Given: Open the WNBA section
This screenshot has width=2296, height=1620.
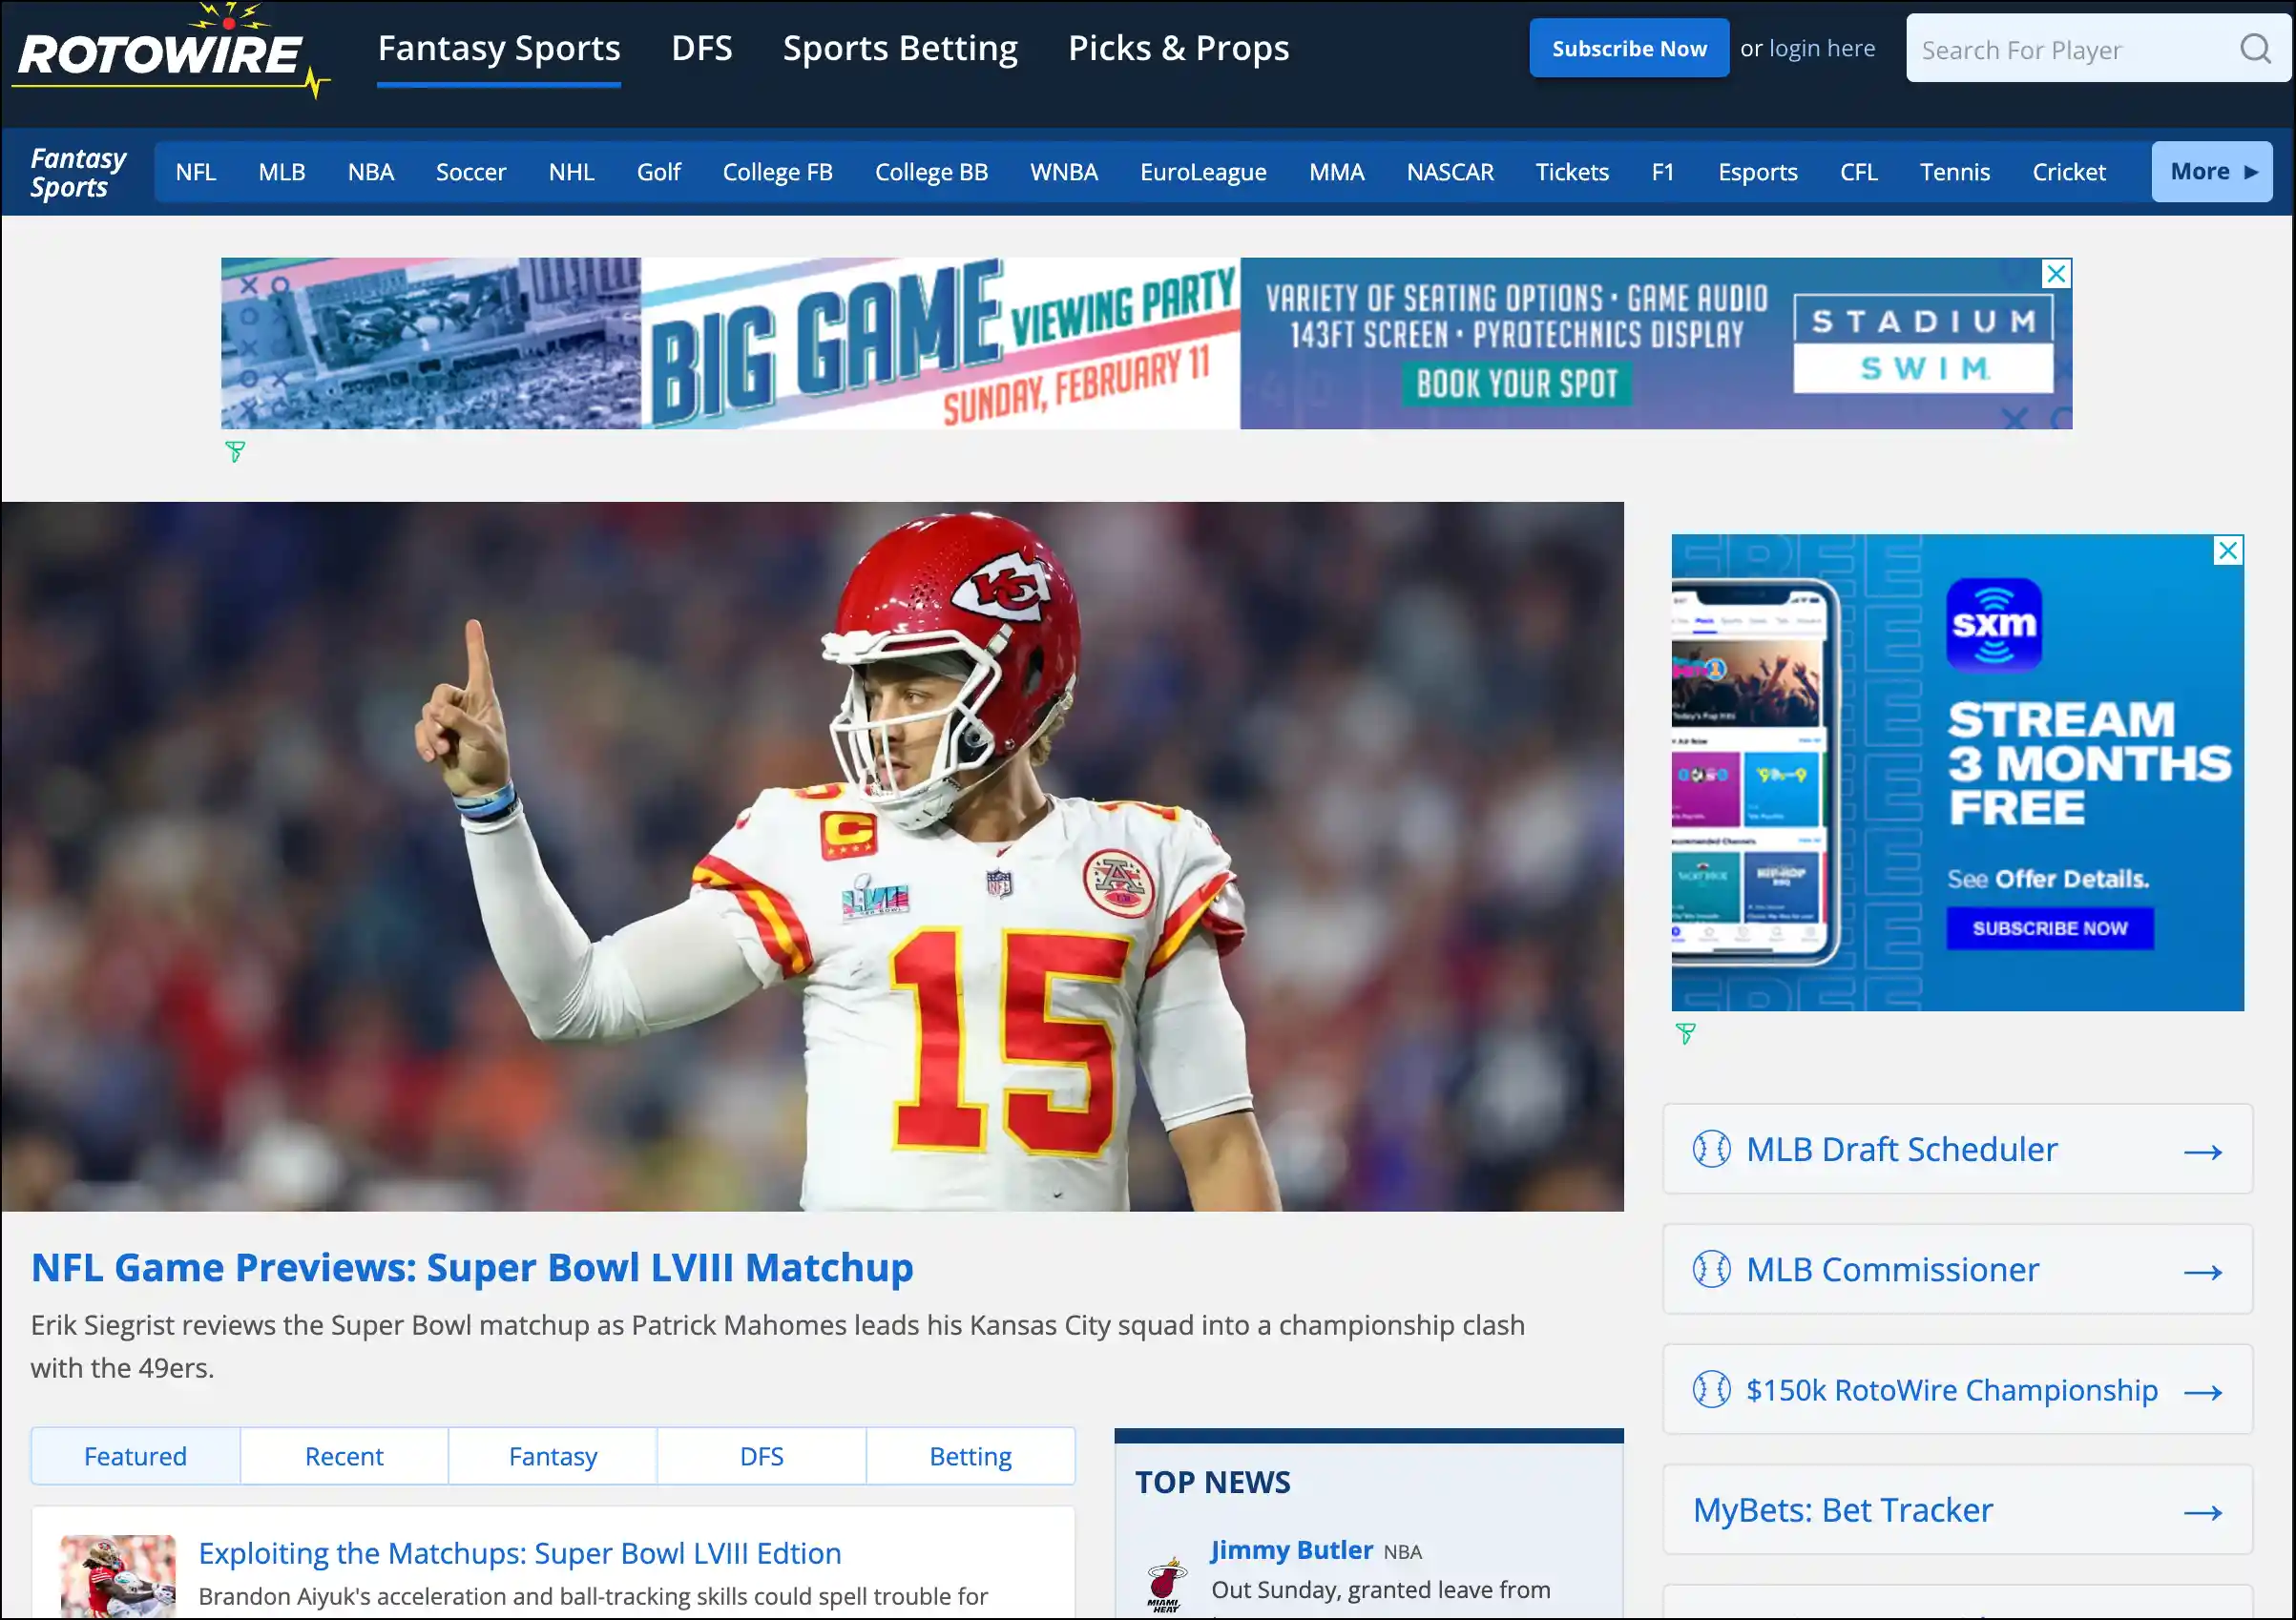Looking at the screenshot, I should pyautogui.click(x=1064, y=172).
